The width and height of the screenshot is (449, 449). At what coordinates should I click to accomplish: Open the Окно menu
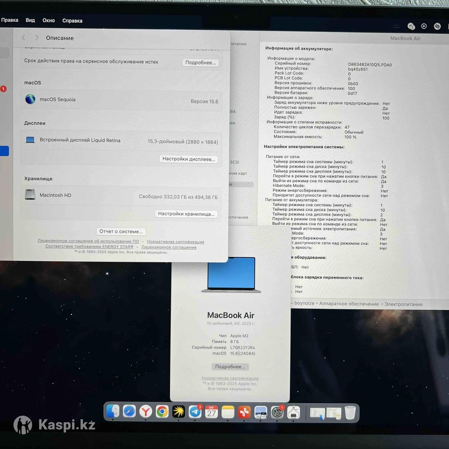(x=49, y=20)
